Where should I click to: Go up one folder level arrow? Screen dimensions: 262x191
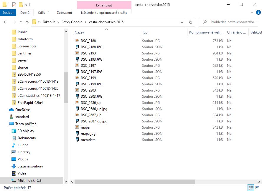click(27, 22)
